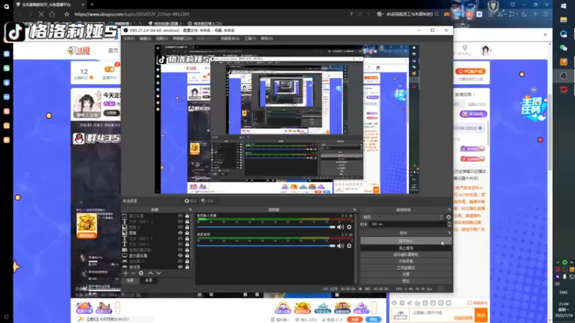This screenshot has height=323, width=575.
Task: Move source up with the up arrow
Action: click(150, 273)
